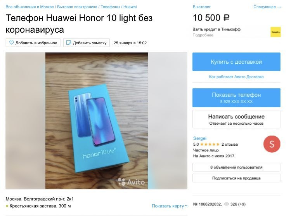Open the Телефоны breadcrumb category
The height and width of the screenshot is (216, 291).
pos(110,7)
